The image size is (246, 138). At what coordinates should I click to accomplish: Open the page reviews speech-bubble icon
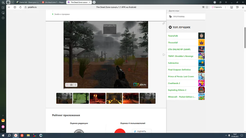coord(203,7)
